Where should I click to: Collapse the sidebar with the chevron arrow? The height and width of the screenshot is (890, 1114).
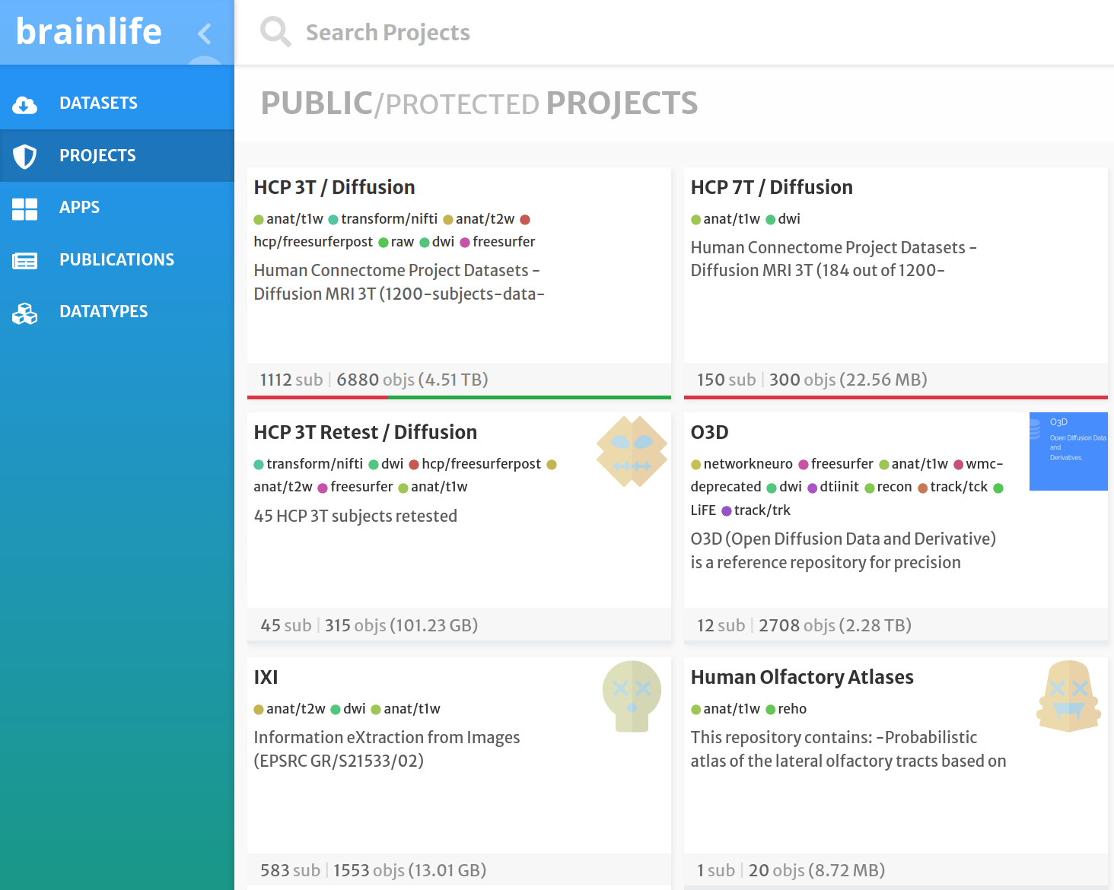[204, 33]
